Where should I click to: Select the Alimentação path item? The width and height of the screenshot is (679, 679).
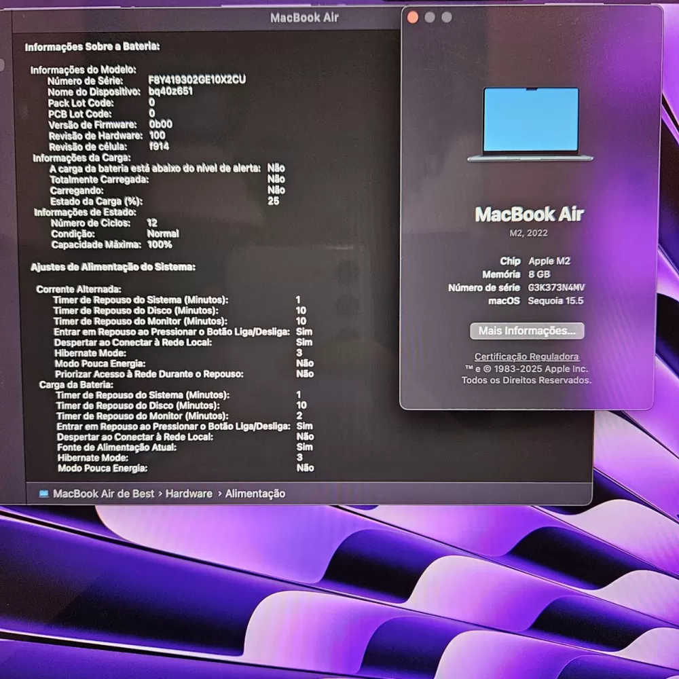[x=255, y=494]
